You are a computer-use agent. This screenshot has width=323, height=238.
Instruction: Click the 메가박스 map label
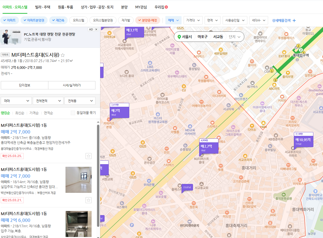point(252,87)
